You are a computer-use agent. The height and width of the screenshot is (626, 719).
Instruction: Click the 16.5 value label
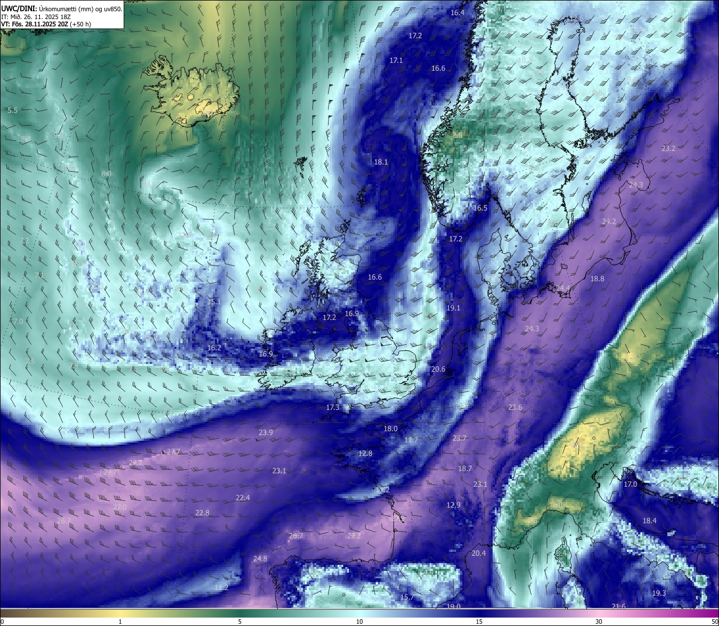click(480, 208)
